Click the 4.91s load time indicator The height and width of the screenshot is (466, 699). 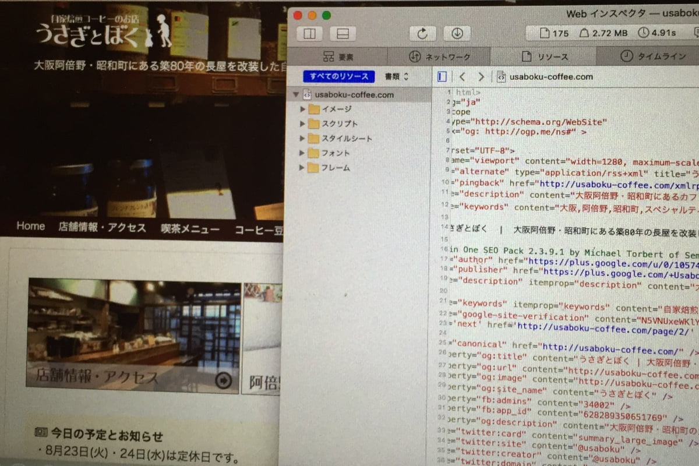(657, 33)
